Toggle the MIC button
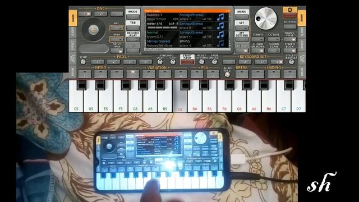The height and width of the screenshot is (202, 359). (117, 28)
